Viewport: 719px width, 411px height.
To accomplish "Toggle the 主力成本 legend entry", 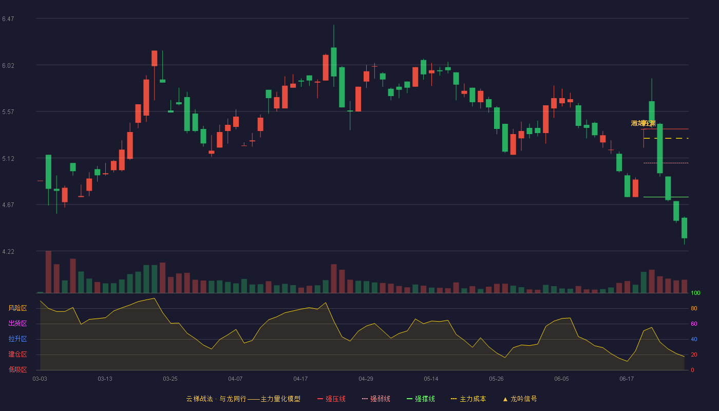I will (x=468, y=399).
